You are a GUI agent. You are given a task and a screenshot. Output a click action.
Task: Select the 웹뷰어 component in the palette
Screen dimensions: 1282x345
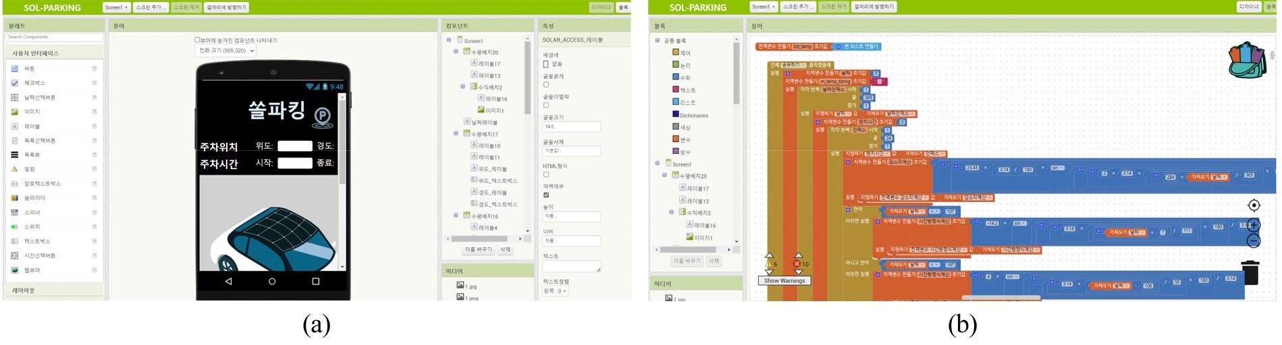click(x=32, y=270)
